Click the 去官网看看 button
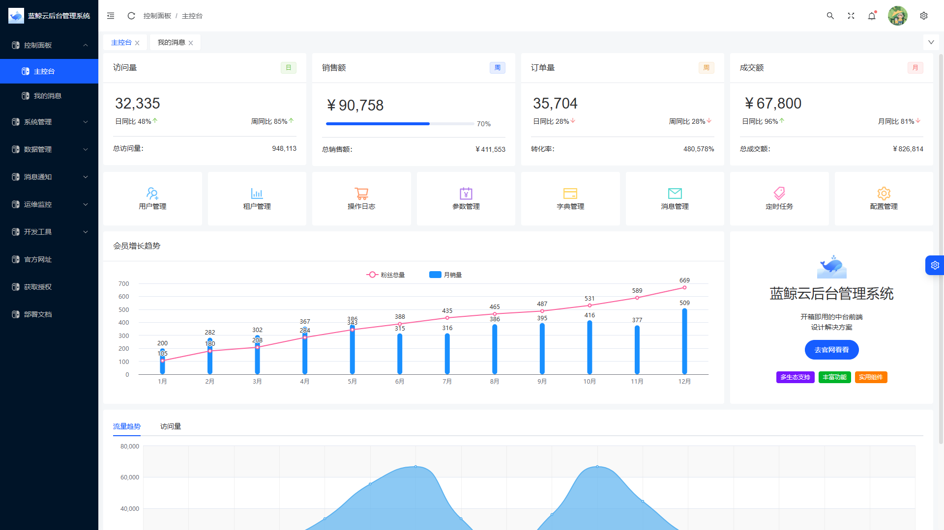This screenshot has height=530, width=944. click(831, 350)
